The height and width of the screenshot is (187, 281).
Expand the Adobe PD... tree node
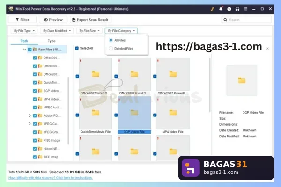tap(30, 115)
